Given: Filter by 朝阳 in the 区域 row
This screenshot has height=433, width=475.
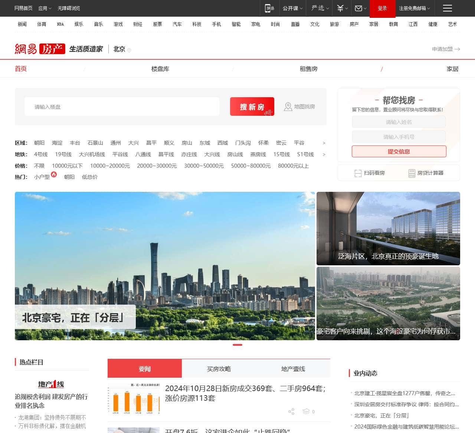Looking at the screenshot, I should 39,143.
